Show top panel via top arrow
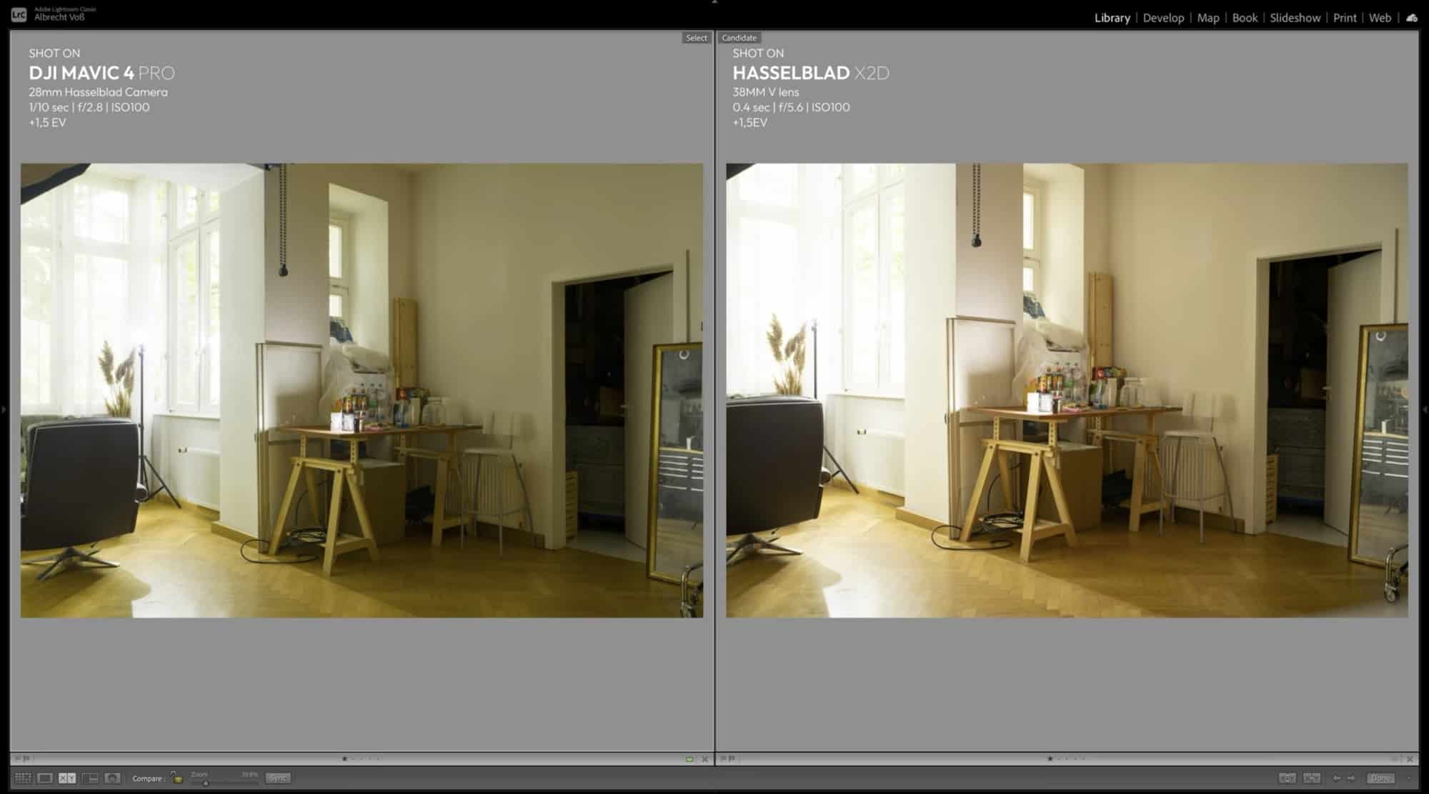Viewport: 1429px width, 794px height. tap(714, 2)
